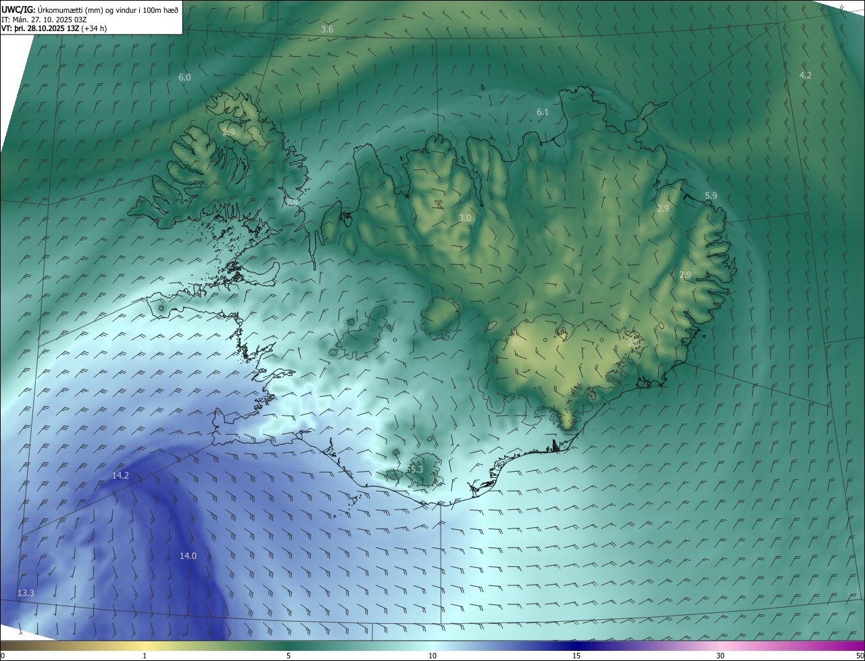
Task: Click the 14.2 value label offshore
Action: click(x=120, y=476)
